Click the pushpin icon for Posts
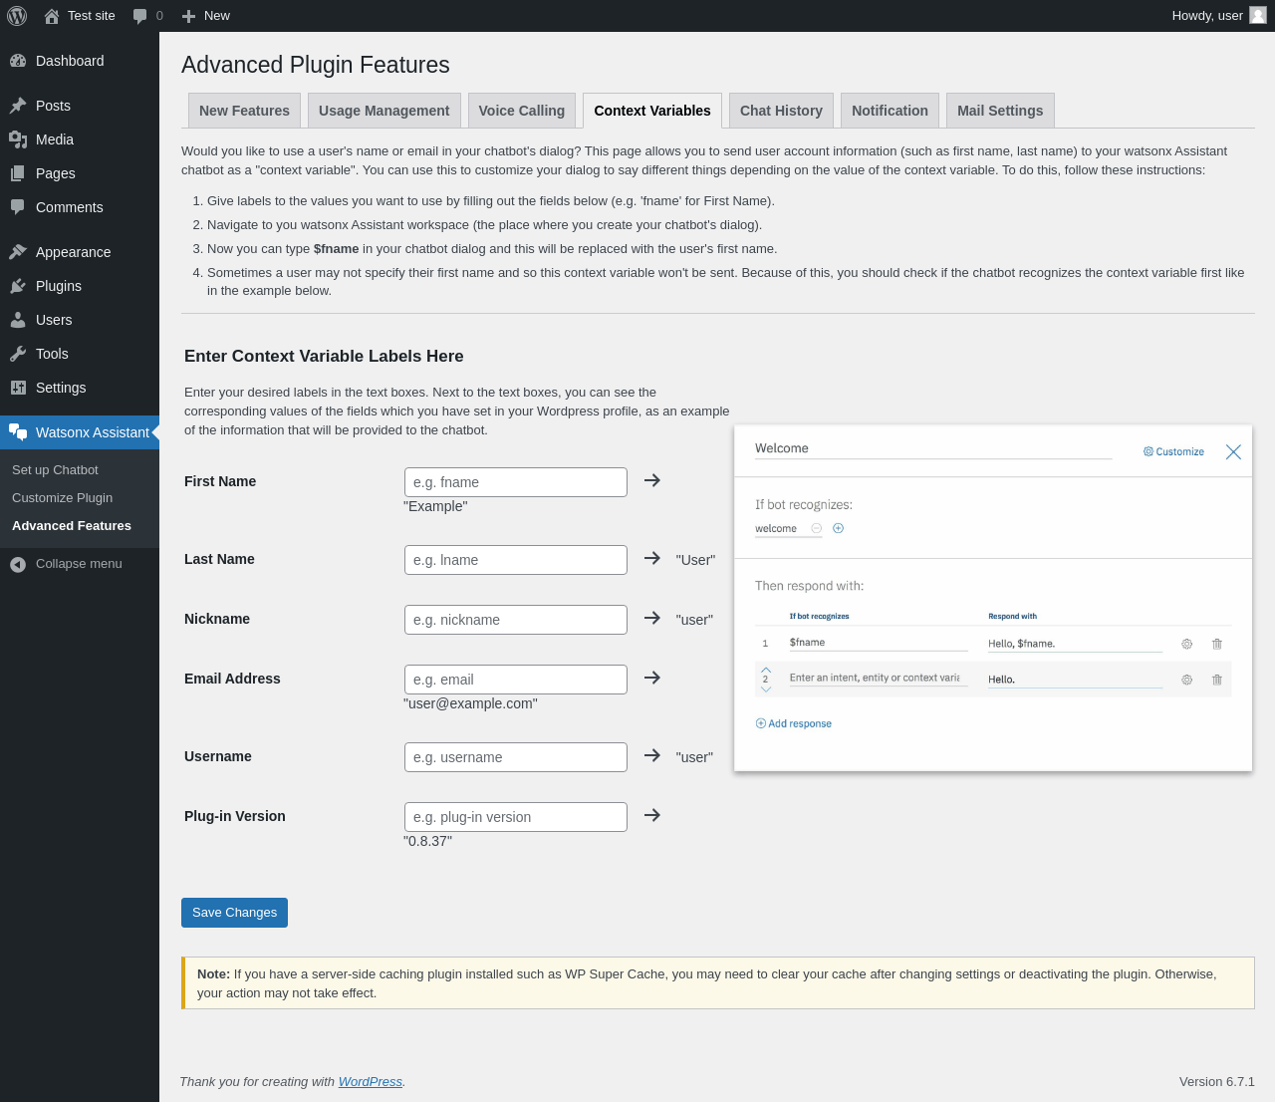This screenshot has height=1102, width=1275. coord(18,106)
